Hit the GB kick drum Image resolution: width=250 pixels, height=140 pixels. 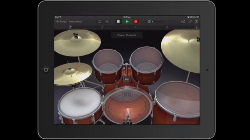127,105
